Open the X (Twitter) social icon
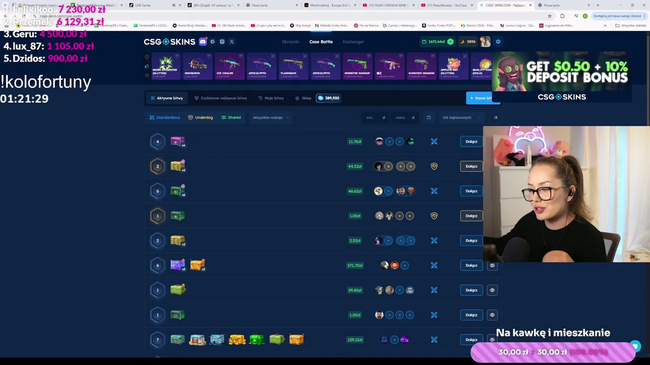650x365 pixels. (232, 42)
